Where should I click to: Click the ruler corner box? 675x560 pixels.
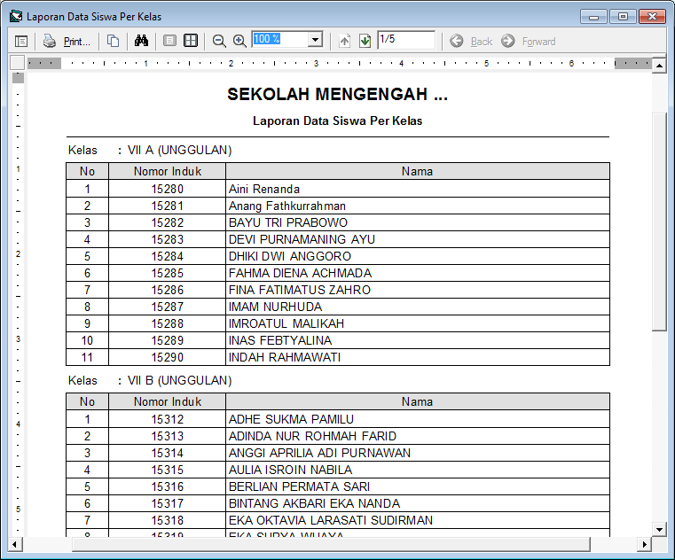(17, 62)
